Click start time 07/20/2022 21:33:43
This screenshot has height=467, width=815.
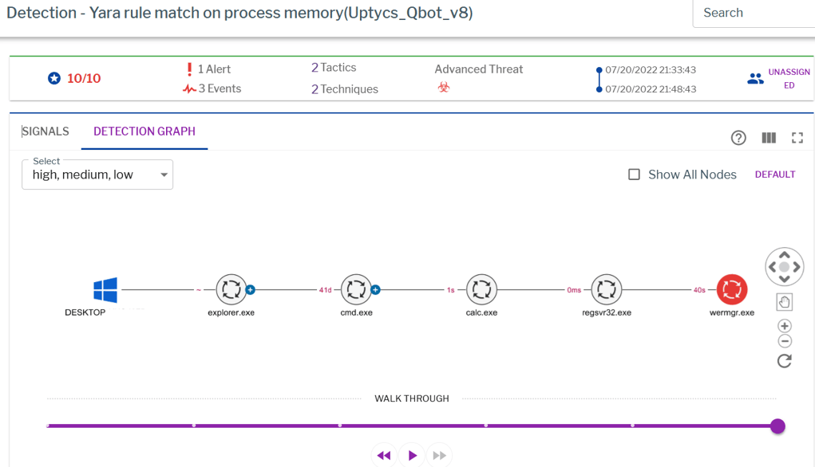[x=651, y=69]
